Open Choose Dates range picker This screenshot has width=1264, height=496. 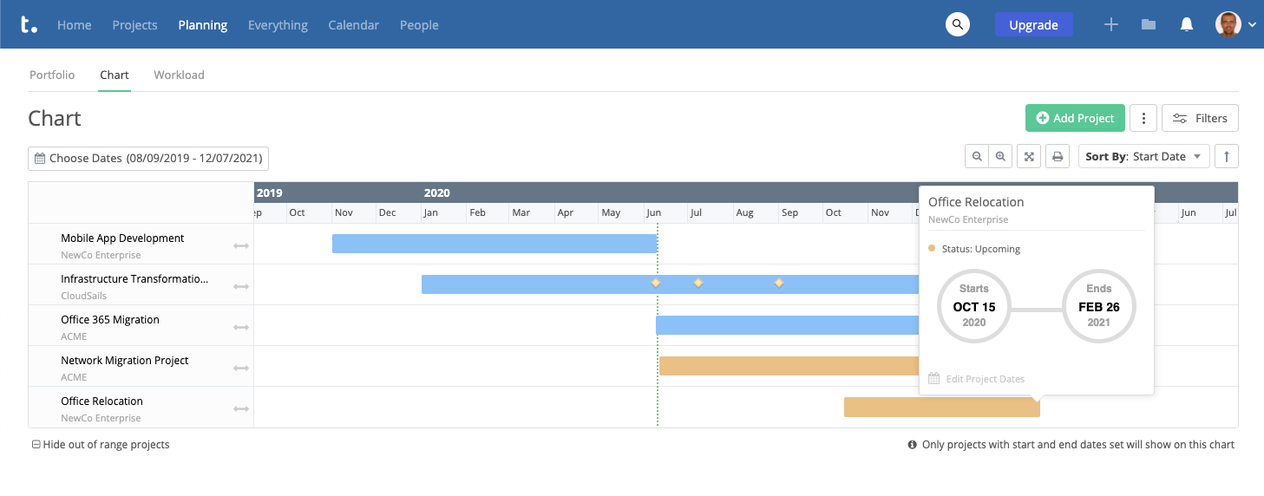pyautogui.click(x=148, y=159)
